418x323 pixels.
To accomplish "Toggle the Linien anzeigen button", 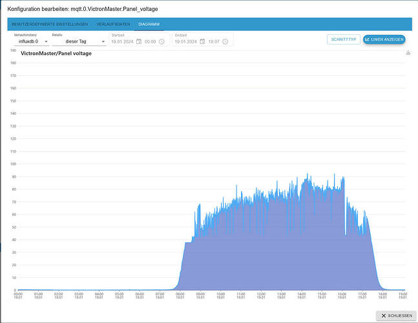I will 384,39.
